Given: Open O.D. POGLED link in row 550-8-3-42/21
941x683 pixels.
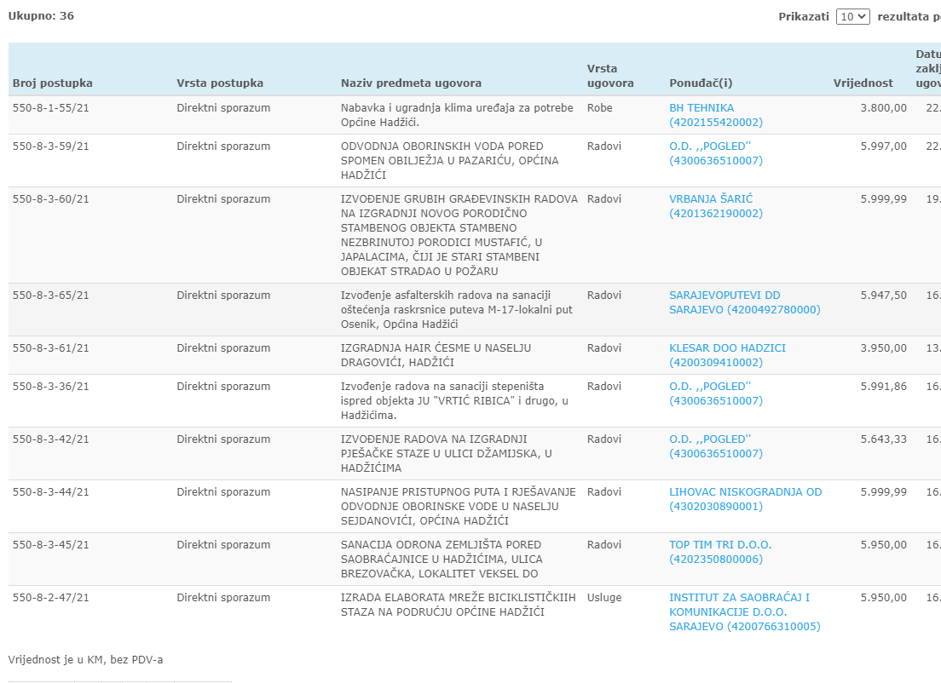Looking at the screenshot, I should click(716, 446).
